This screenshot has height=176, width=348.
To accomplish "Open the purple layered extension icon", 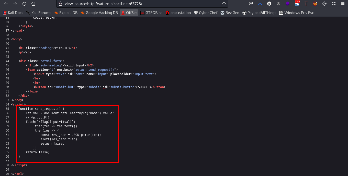I will pyautogui.click(x=288, y=4).
